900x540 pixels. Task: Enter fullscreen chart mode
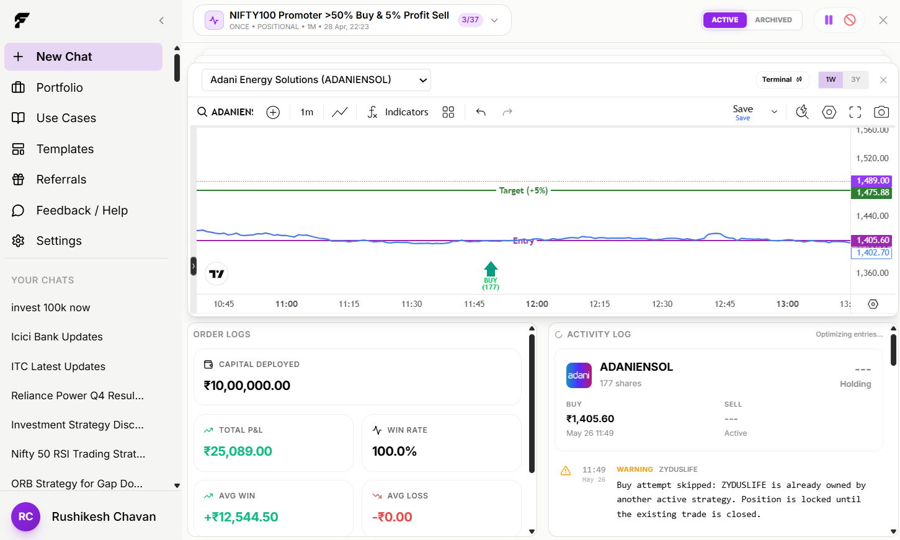click(855, 112)
